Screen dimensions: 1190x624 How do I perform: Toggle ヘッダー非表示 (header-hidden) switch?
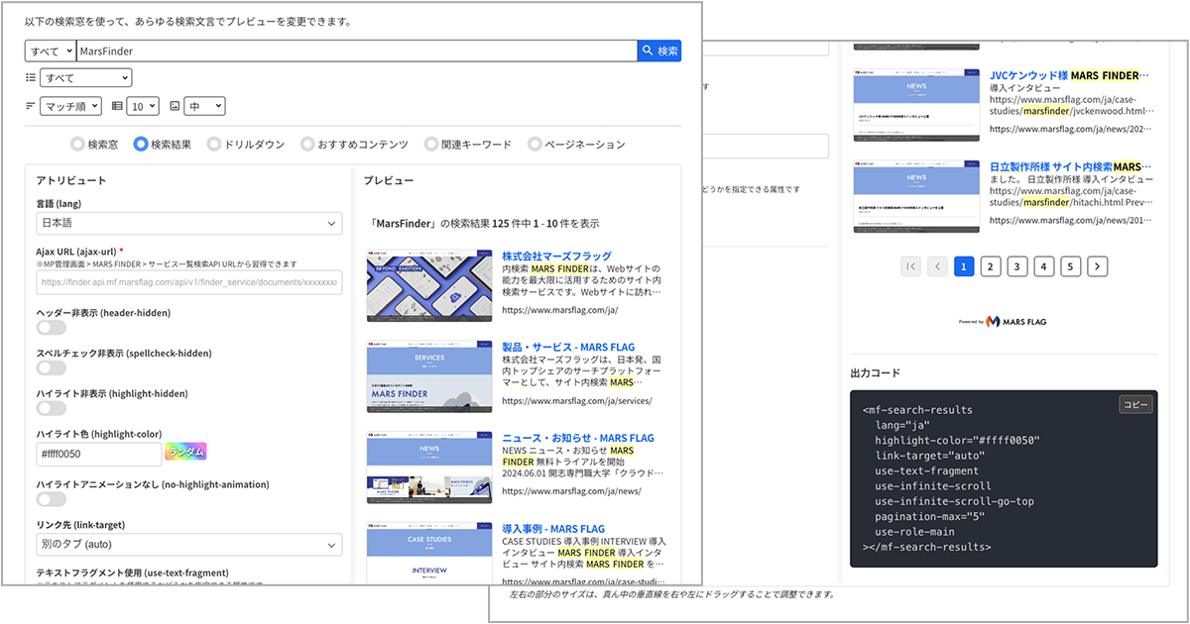click(x=52, y=328)
